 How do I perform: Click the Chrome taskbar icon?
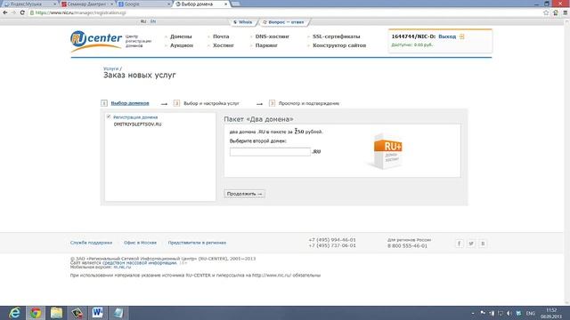[36, 313]
